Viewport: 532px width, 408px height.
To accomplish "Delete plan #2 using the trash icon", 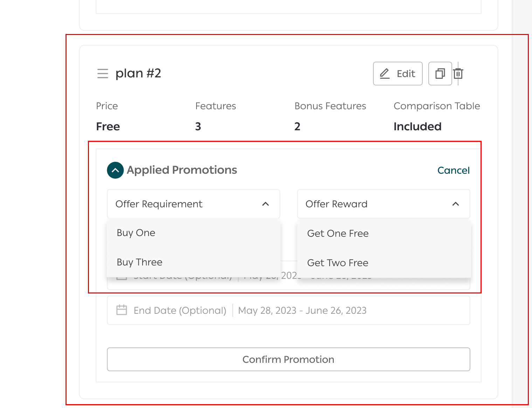I will click(458, 74).
